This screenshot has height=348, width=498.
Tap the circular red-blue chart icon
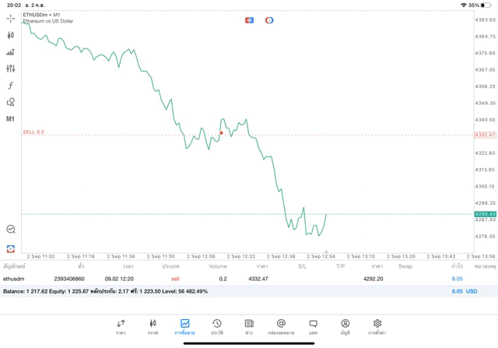pos(269,20)
